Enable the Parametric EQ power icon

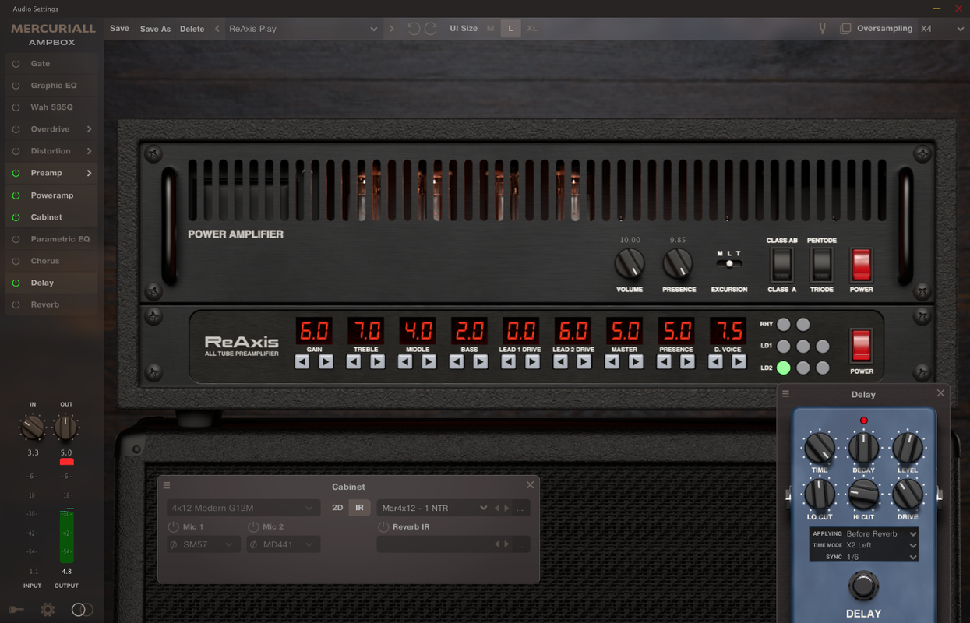(16, 239)
